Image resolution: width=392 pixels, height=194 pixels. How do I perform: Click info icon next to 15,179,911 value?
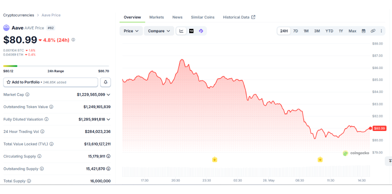point(108,156)
